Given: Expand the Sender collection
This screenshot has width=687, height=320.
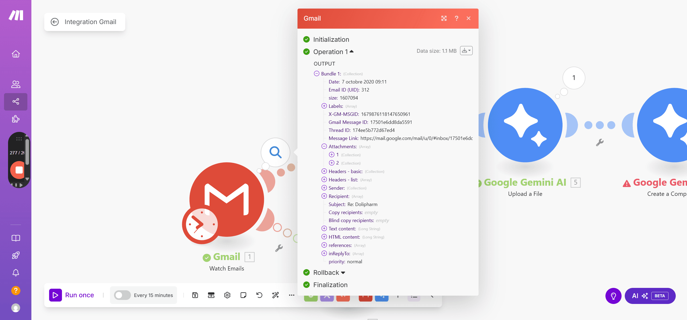Looking at the screenshot, I should click(x=324, y=188).
